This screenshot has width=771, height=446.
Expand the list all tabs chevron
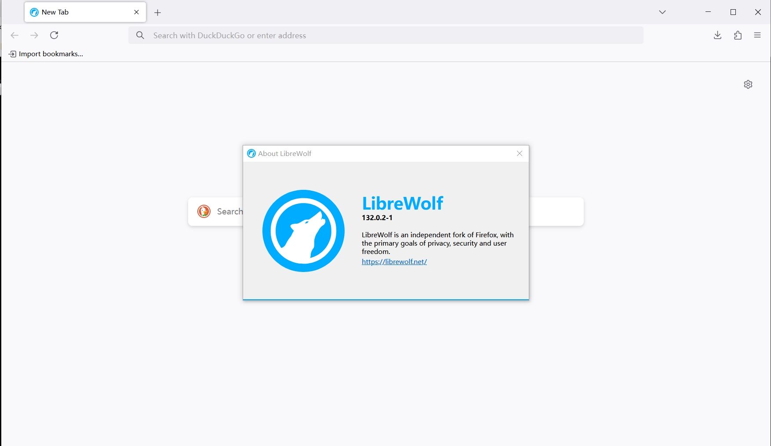(x=662, y=12)
